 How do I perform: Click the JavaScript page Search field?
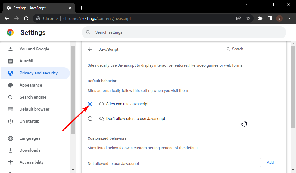[256, 49]
